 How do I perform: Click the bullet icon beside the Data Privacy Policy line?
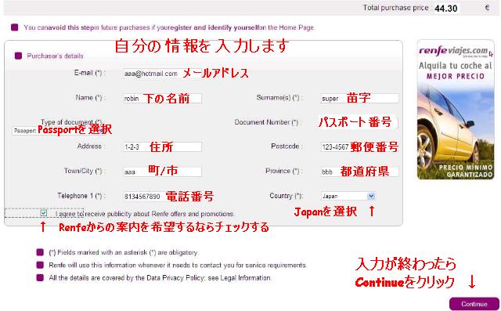tap(40, 277)
